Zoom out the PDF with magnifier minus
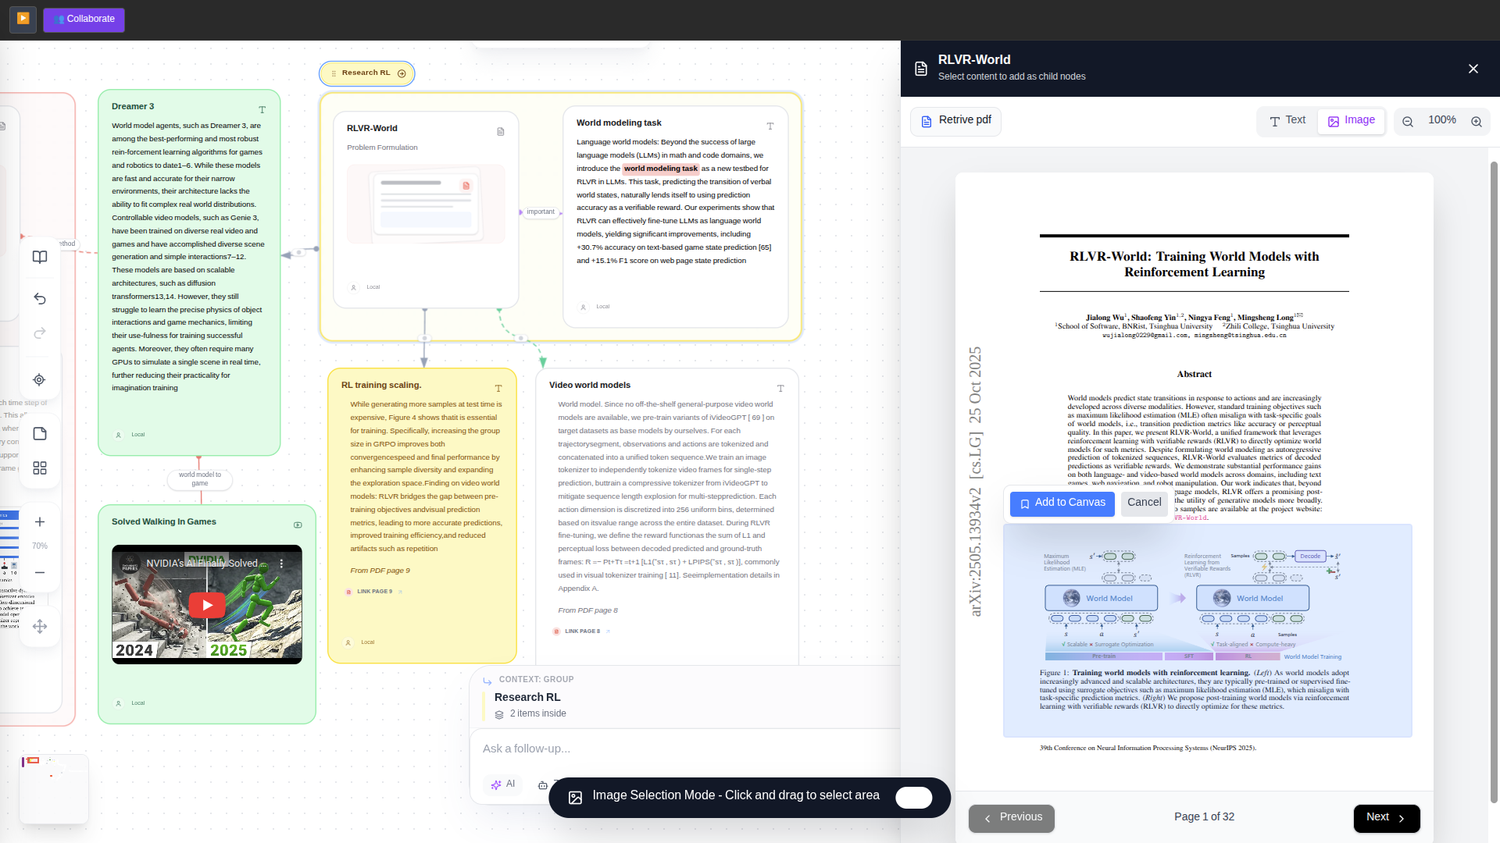Viewport: 1500px width, 843px height. pos(1408,122)
